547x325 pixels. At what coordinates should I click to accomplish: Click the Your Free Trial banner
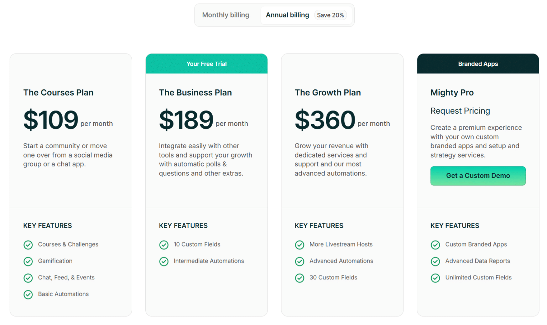[207, 64]
